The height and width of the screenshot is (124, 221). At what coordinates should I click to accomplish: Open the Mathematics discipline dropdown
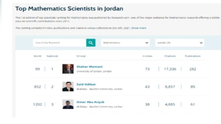(x=125, y=43)
